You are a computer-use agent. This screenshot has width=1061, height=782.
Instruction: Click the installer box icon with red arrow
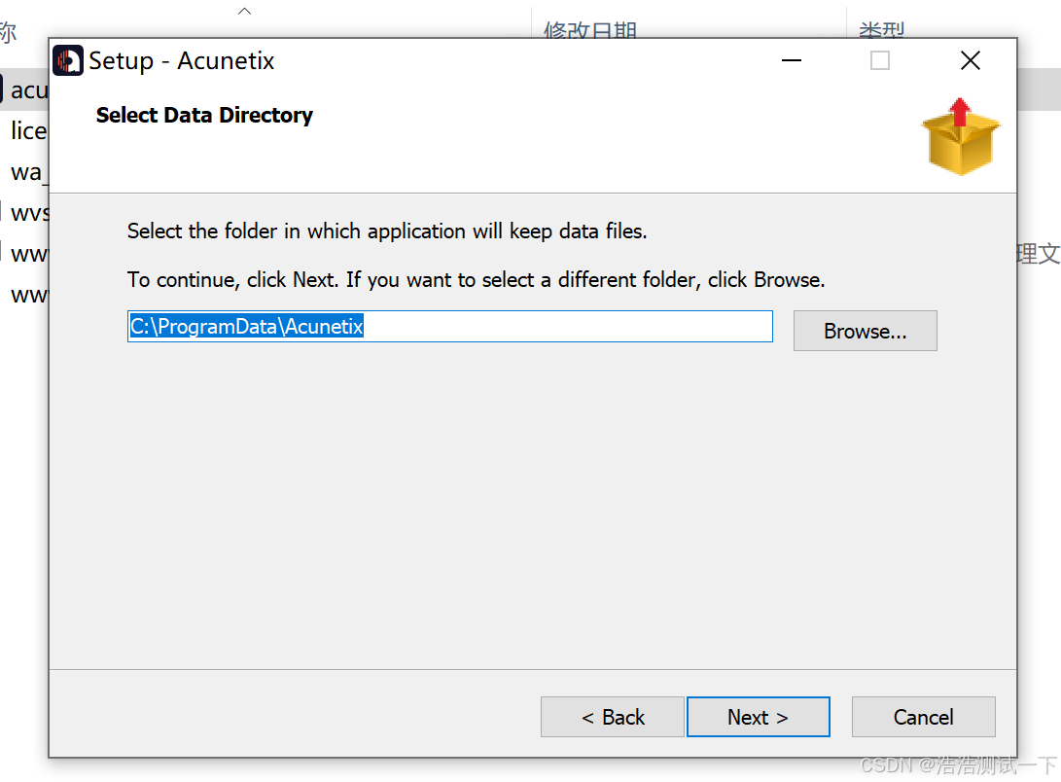point(960,137)
